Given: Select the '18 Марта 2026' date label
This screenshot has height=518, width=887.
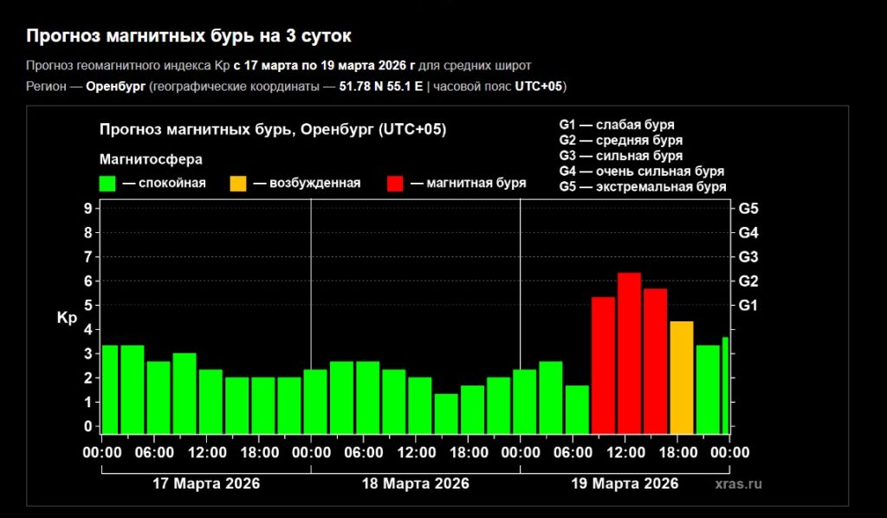Looking at the screenshot, I should [x=415, y=483].
